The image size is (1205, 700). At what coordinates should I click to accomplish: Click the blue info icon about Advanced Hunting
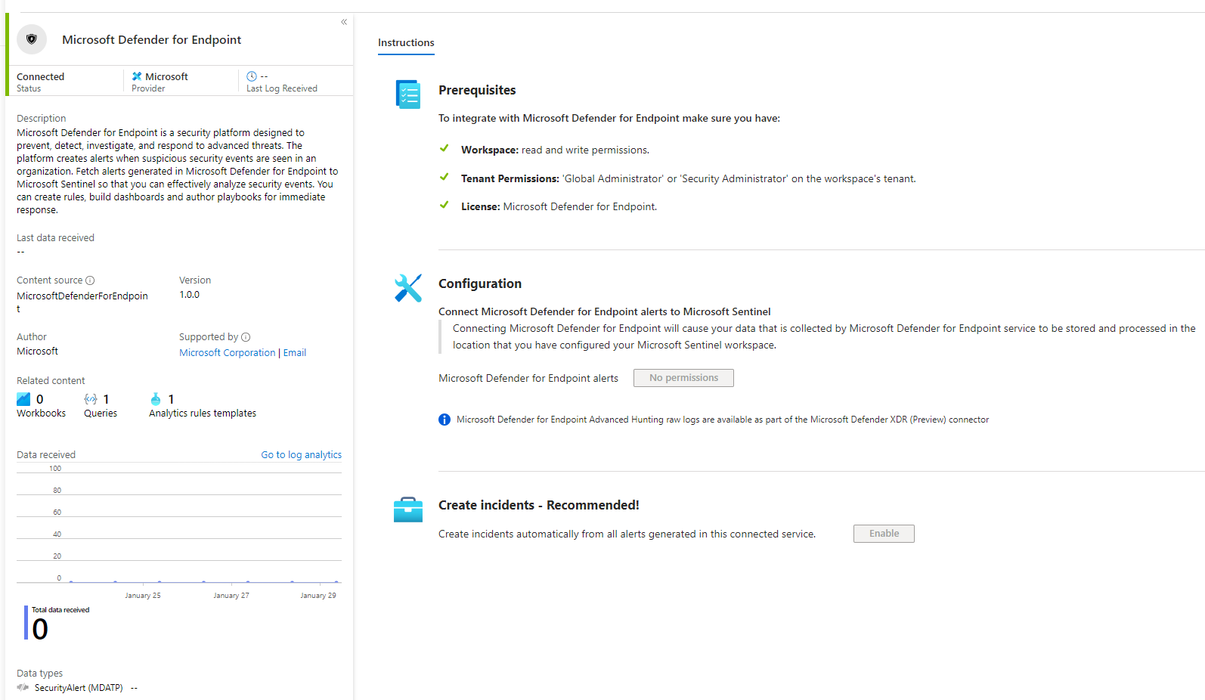tap(445, 420)
